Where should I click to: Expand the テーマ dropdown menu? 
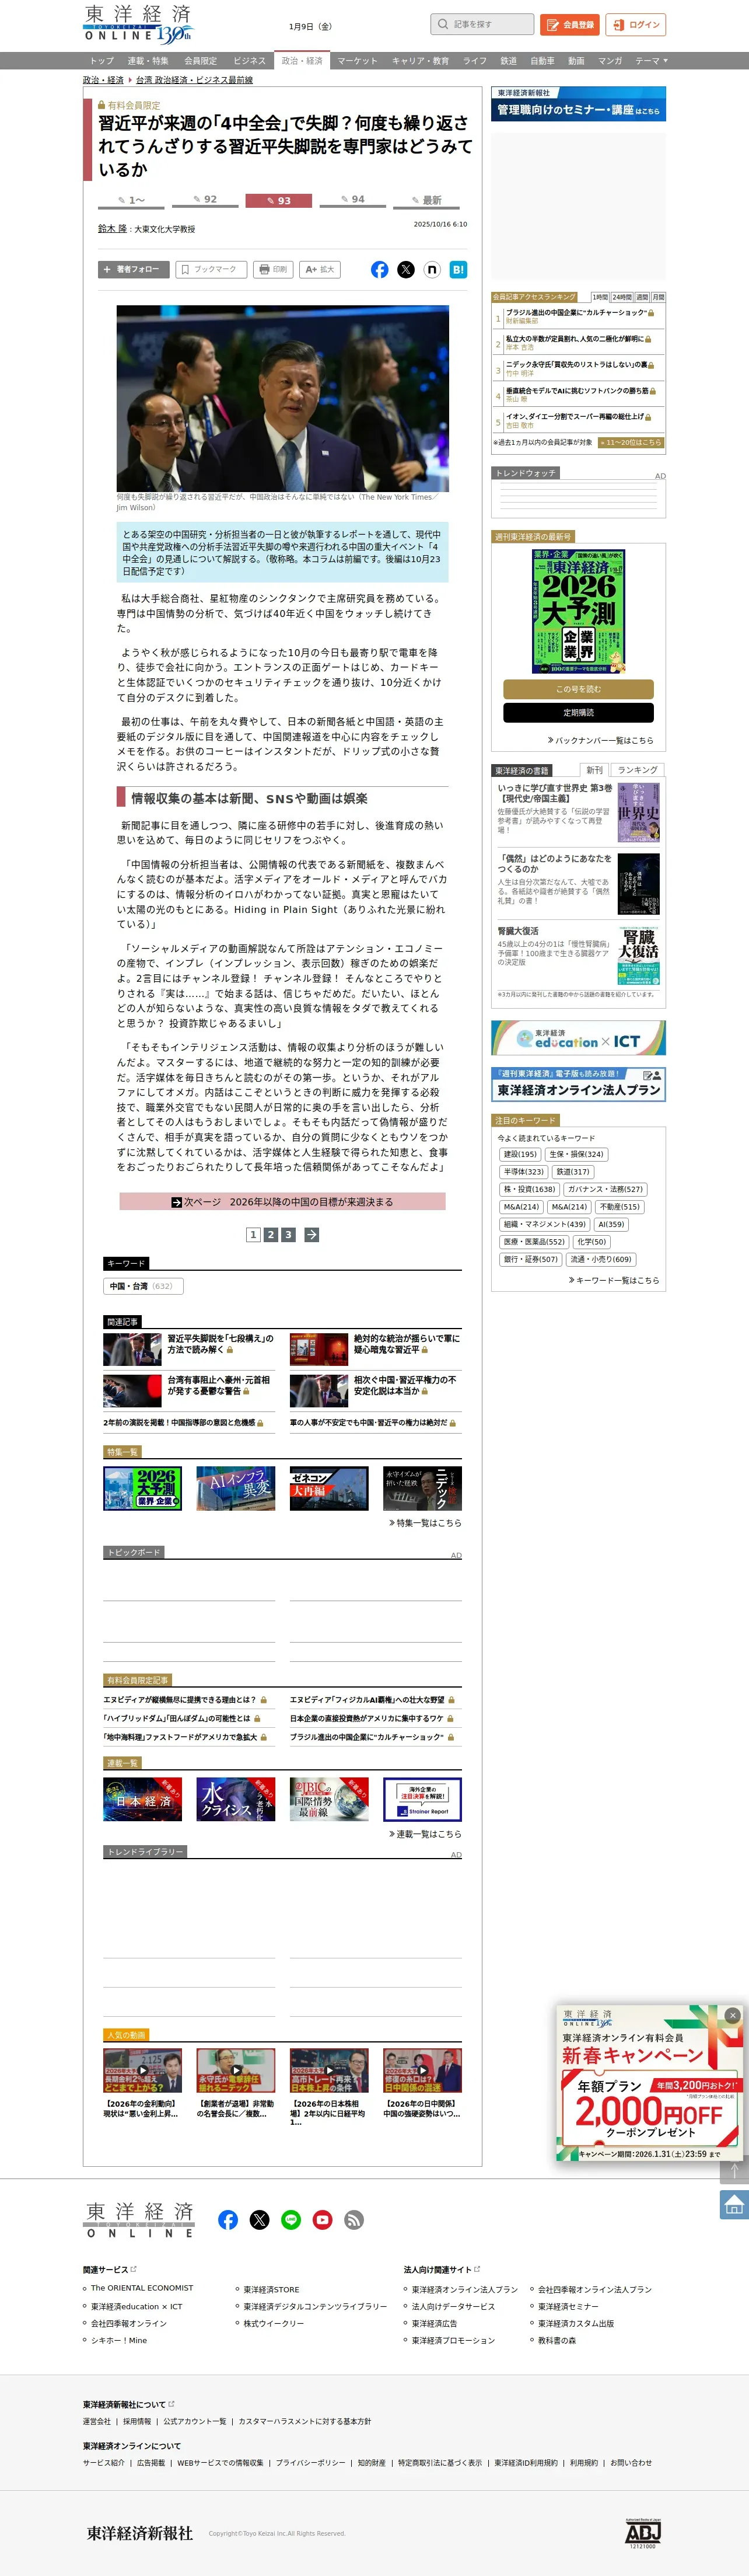pyautogui.click(x=651, y=61)
